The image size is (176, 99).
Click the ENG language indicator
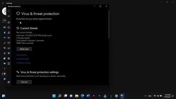pos(150,96)
